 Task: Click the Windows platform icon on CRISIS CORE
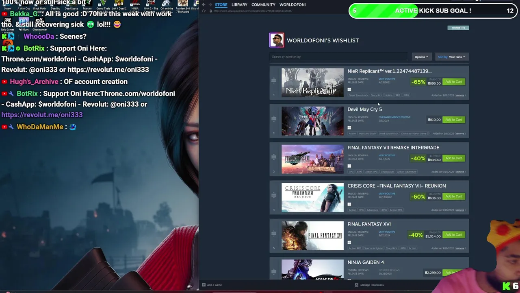coord(349,204)
